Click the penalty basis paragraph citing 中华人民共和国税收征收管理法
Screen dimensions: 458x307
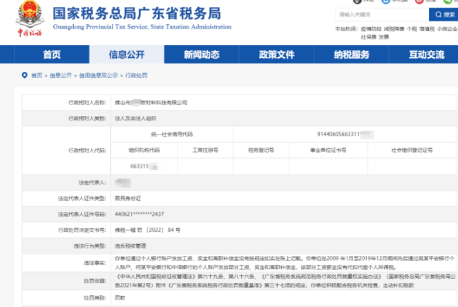point(285,281)
